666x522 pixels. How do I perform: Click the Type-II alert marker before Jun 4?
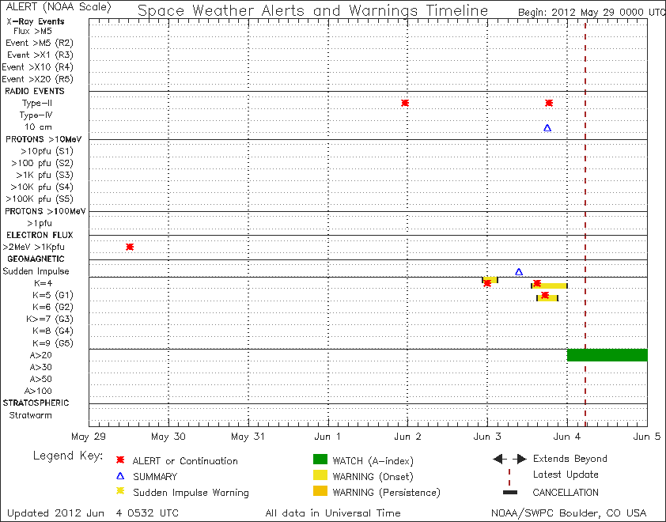coord(549,103)
